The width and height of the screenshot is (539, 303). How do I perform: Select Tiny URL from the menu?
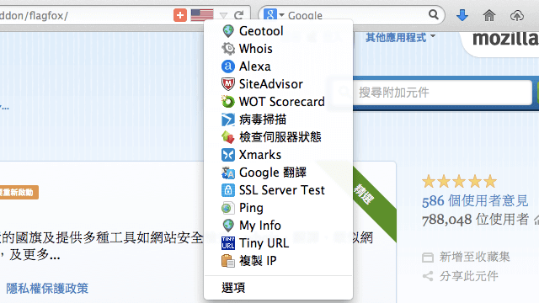pos(279,243)
